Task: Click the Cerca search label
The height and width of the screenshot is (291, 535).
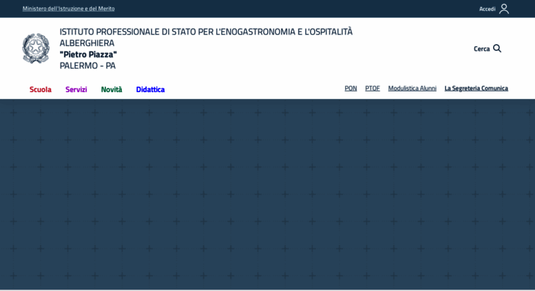Action: (x=481, y=49)
